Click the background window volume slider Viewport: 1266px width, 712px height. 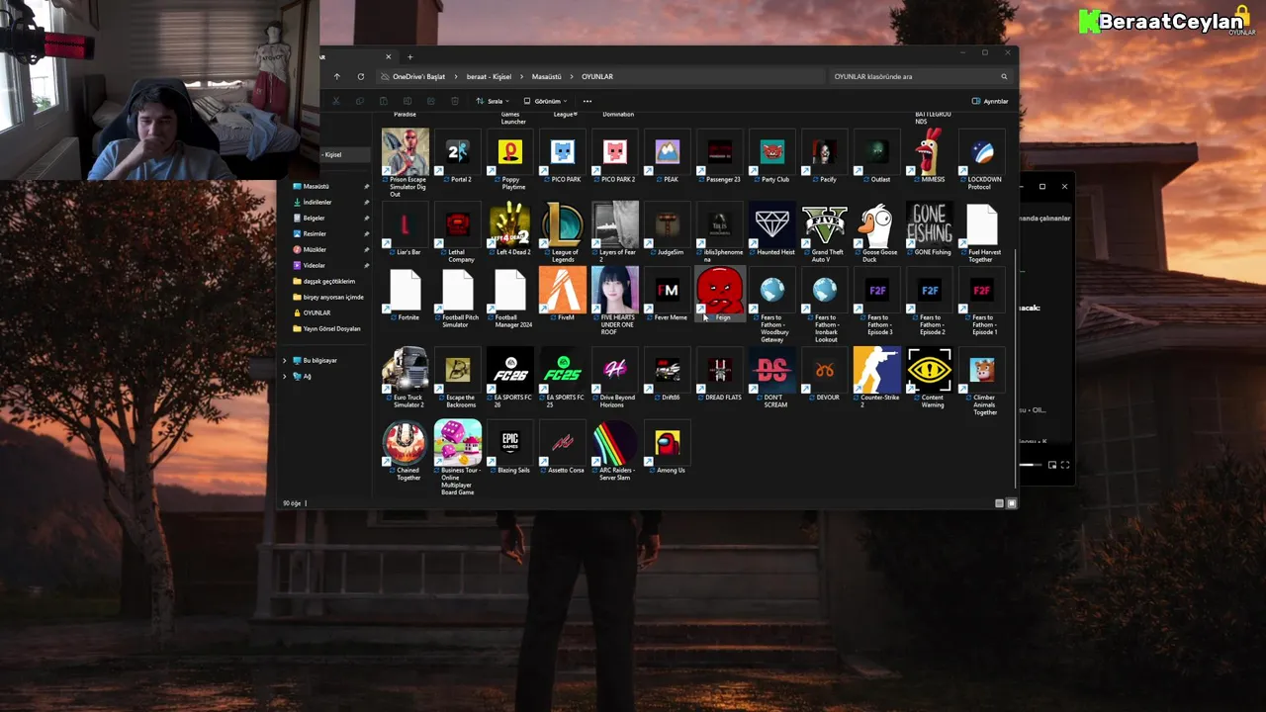click(x=1031, y=465)
